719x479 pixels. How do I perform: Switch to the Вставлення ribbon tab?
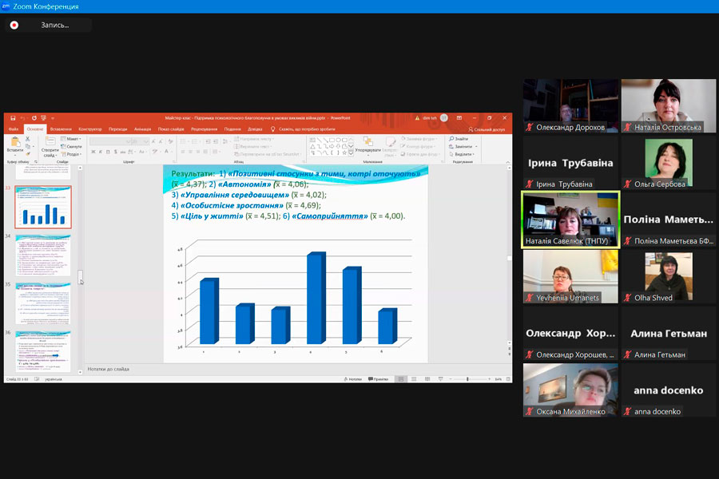(x=61, y=129)
